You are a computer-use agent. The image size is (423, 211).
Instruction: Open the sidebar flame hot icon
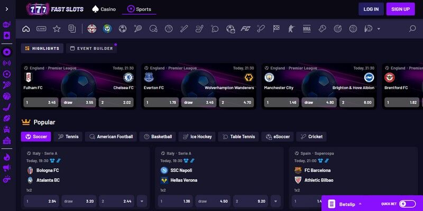click(7, 157)
